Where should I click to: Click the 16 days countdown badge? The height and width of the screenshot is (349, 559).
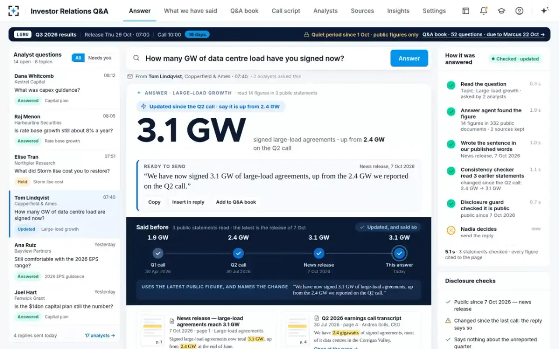pyautogui.click(x=197, y=34)
